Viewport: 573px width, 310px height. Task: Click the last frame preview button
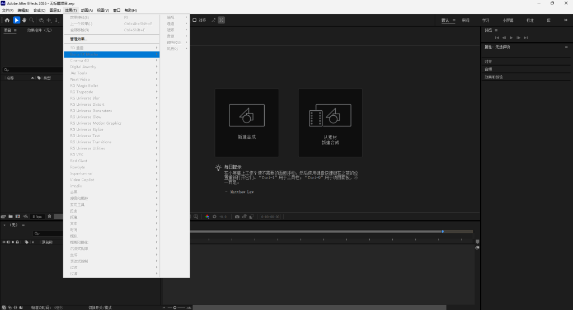pyautogui.click(x=525, y=37)
